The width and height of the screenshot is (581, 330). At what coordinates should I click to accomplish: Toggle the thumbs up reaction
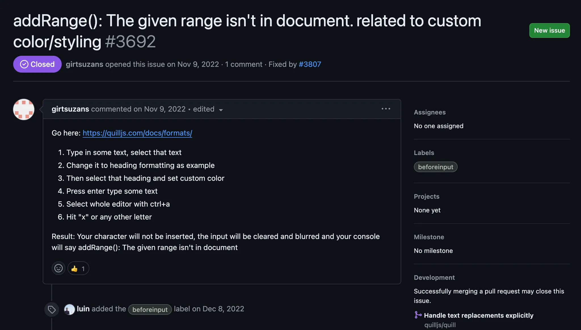[78, 269]
